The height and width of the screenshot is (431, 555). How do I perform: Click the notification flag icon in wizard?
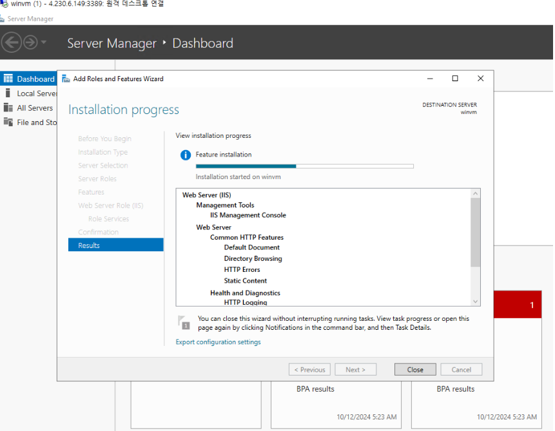tap(184, 322)
